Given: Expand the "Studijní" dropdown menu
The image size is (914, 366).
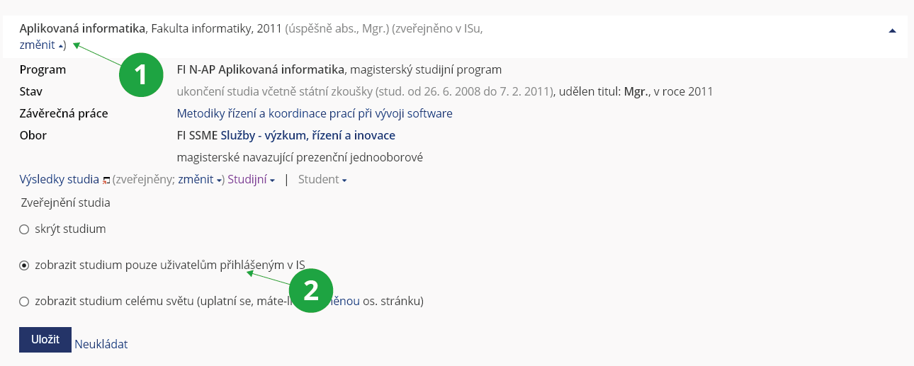Looking at the screenshot, I should (x=251, y=180).
